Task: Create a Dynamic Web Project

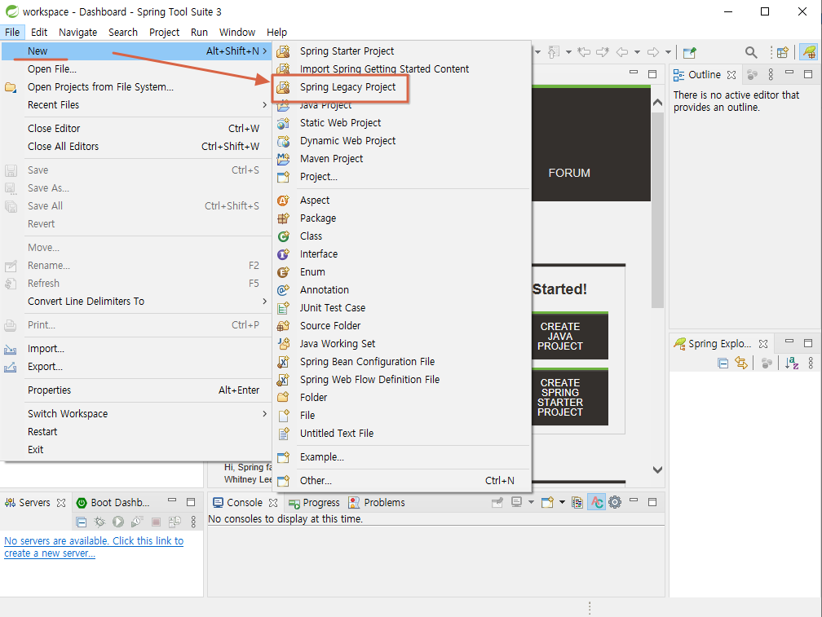Action: [x=347, y=140]
